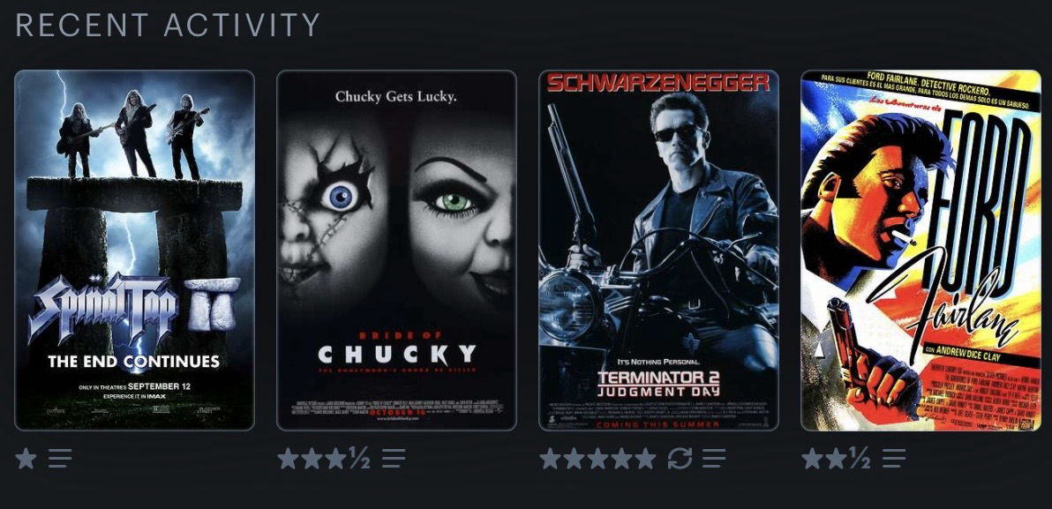1052x509 pixels.
Task: Open the Ford Fairlane poster
Action: [x=920, y=251]
